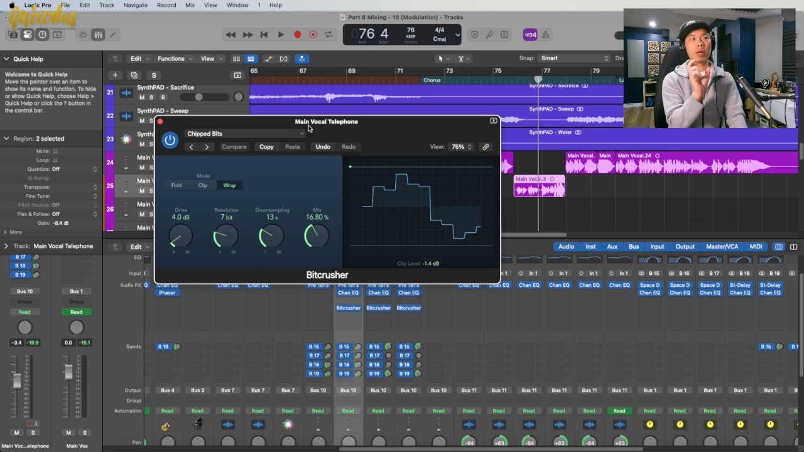Click the red Record button

(297, 35)
